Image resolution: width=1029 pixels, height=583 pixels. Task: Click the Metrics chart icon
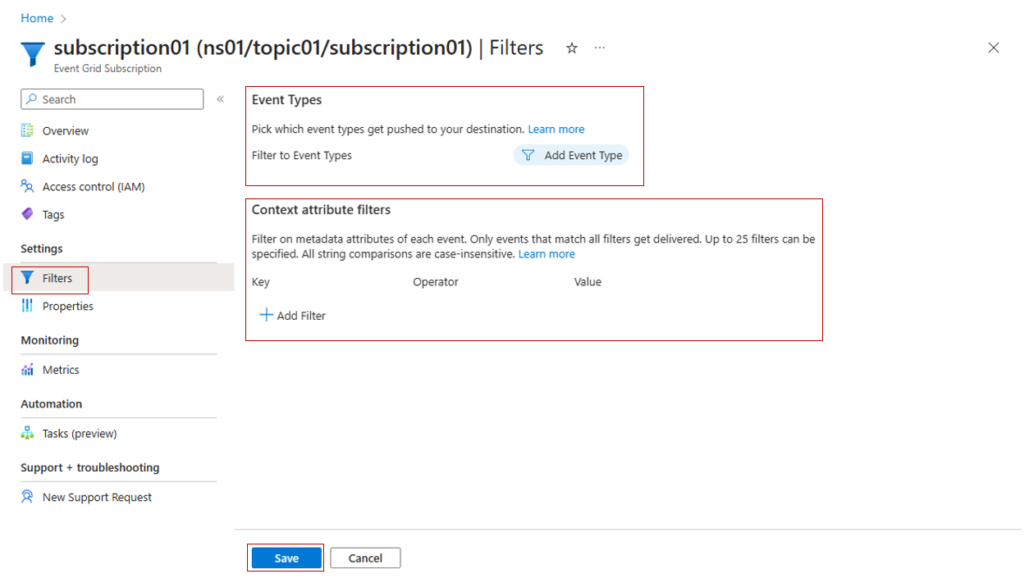(28, 370)
